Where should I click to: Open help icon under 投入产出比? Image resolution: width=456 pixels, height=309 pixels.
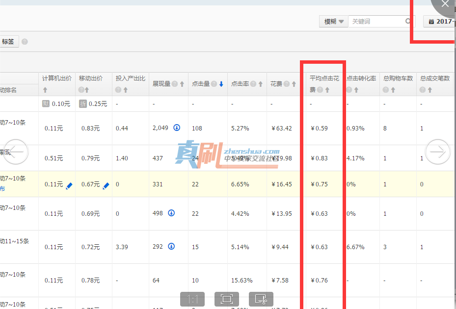[118, 90]
